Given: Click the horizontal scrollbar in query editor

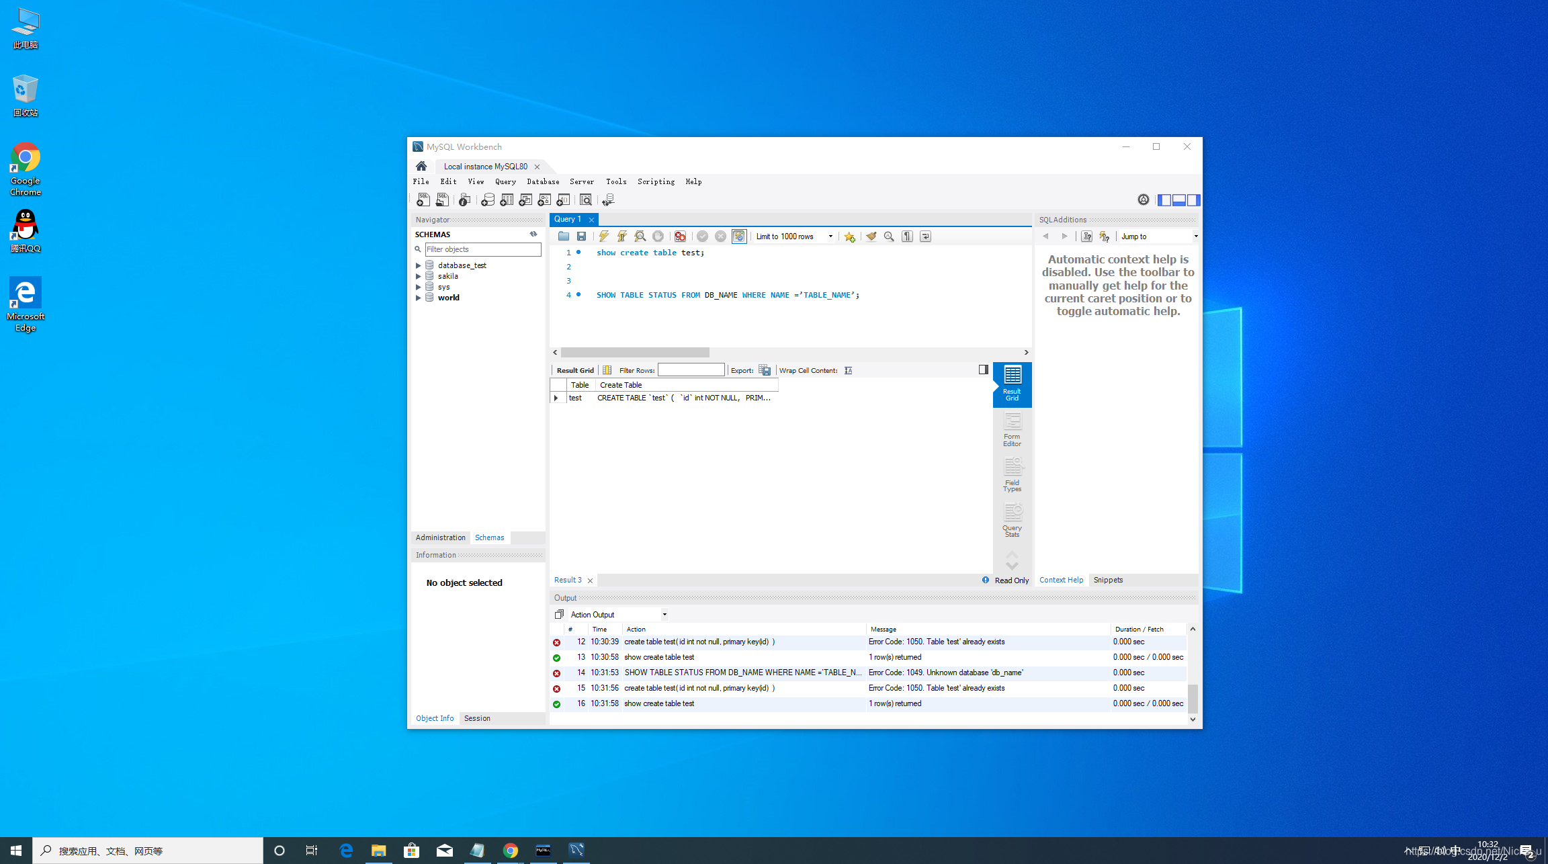Looking at the screenshot, I should click(x=635, y=352).
